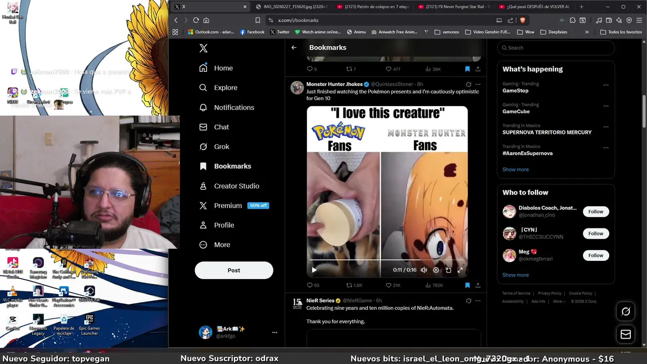647x364 pixels.
Task: Like the post with 477 likes
Action: coord(393,69)
